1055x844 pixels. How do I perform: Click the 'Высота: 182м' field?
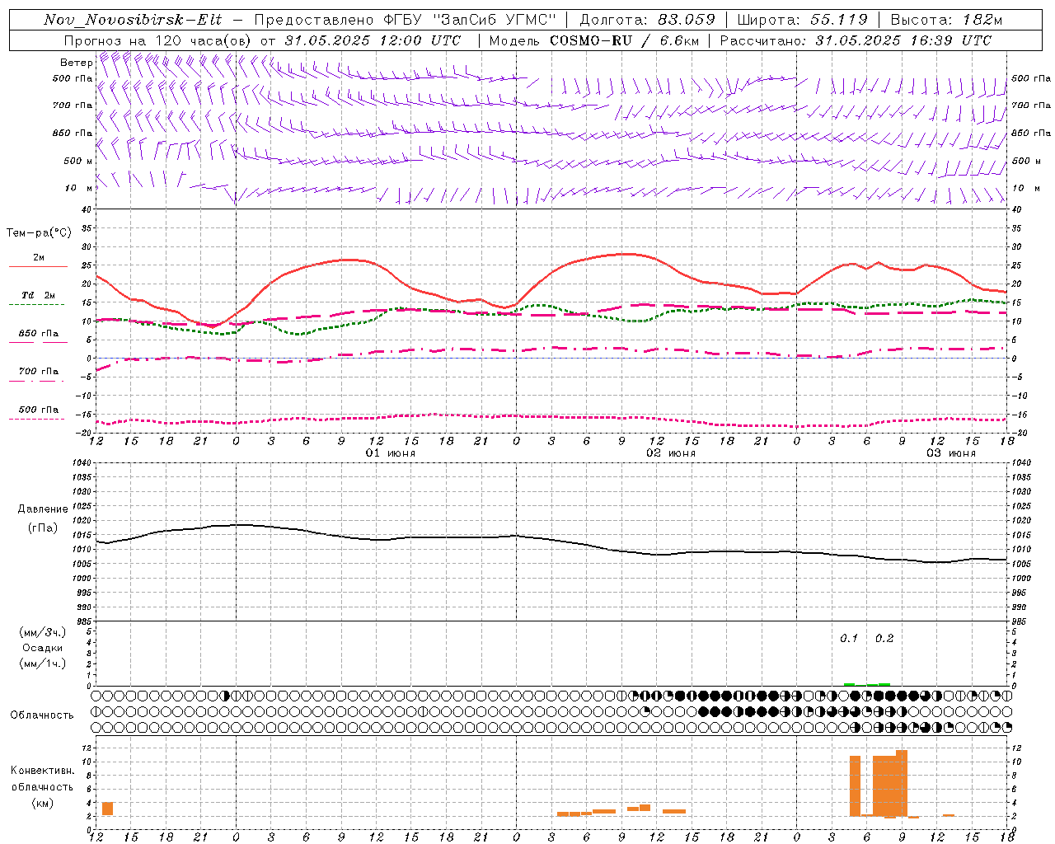pyautogui.click(x=946, y=20)
